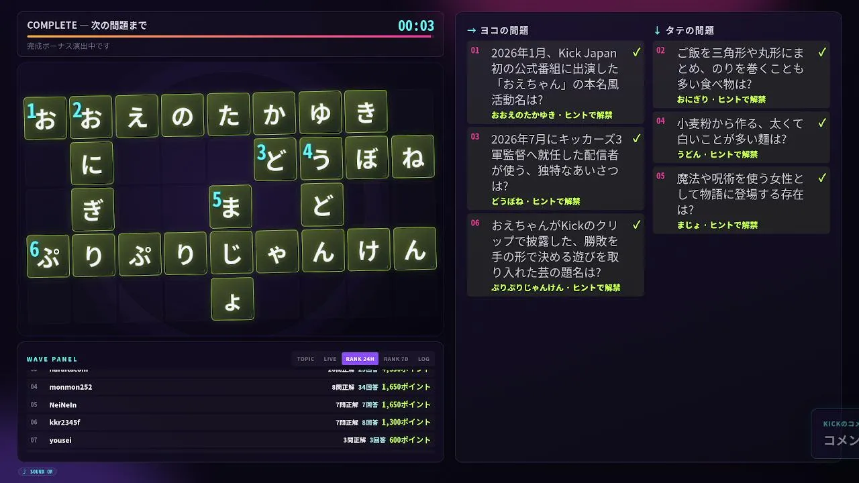This screenshot has height=483, width=859.
Task: Click 1,300ポイント score for kkr2345f
Action: (406, 423)
